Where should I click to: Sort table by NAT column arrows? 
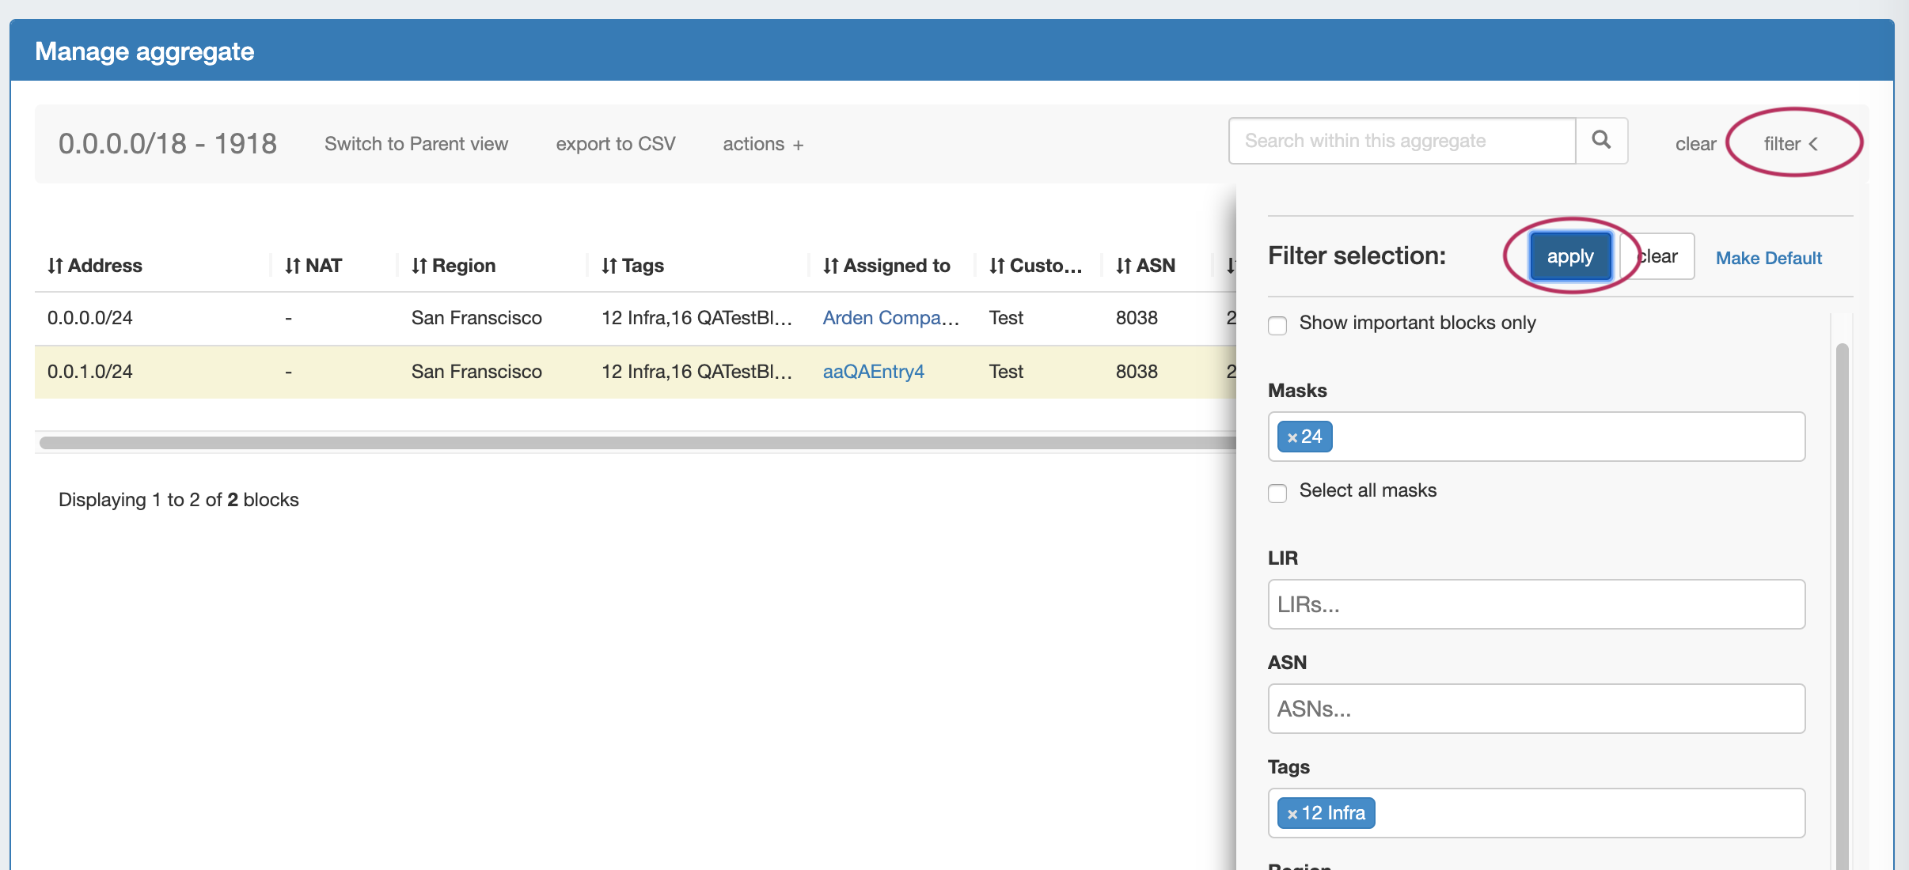click(292, 266)
